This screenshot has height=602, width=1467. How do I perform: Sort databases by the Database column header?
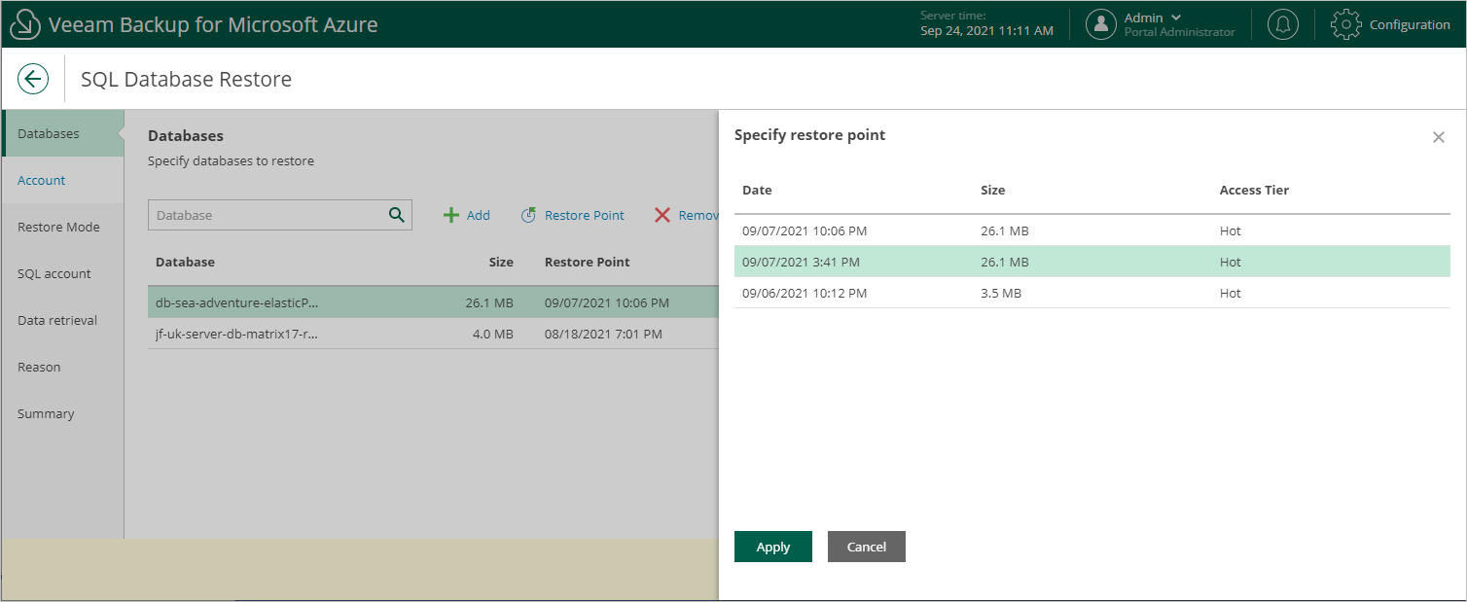pyautogui.click(x=185, y=262)
